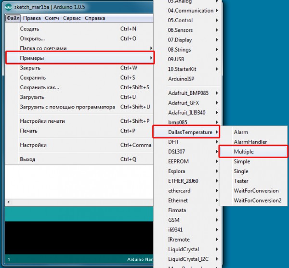Select Загрузить menu entry

[x=79, y=97]
